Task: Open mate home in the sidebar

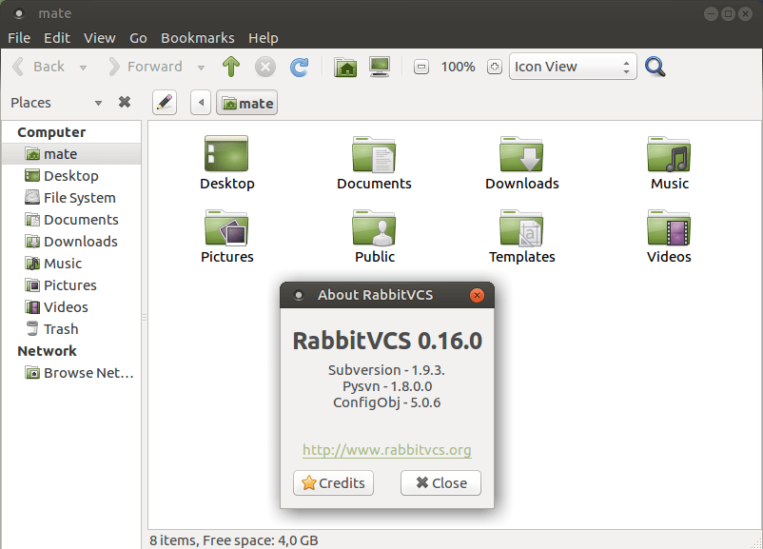Action: (x=71, y=154)
